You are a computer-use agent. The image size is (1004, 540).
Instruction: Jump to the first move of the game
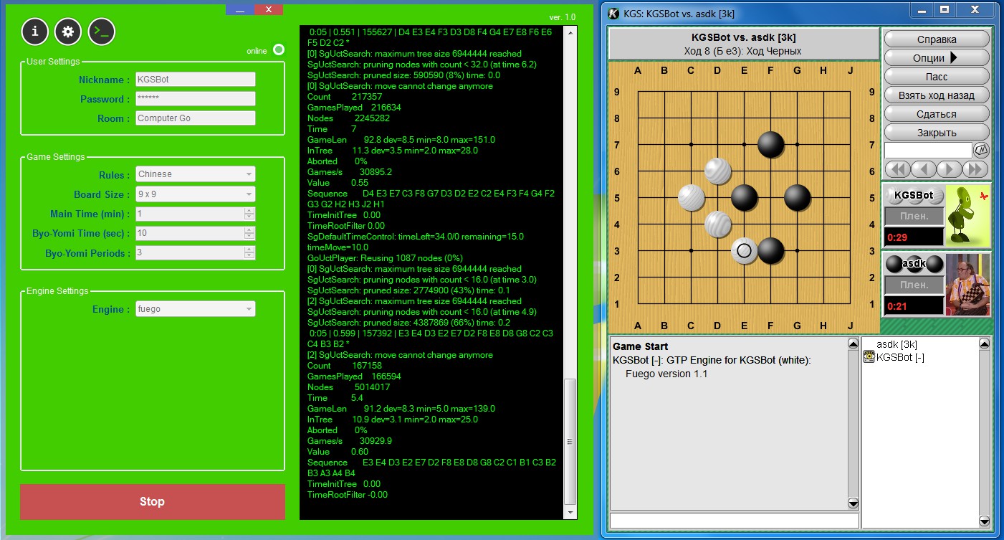[x=899, y=169]
